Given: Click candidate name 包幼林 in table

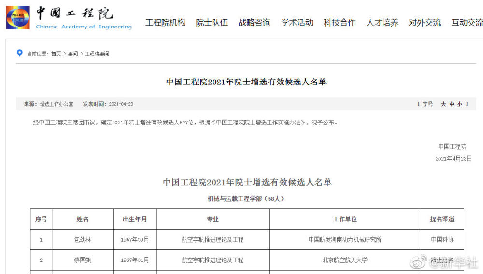Looking at the screenshot, I should pos(83,240).
